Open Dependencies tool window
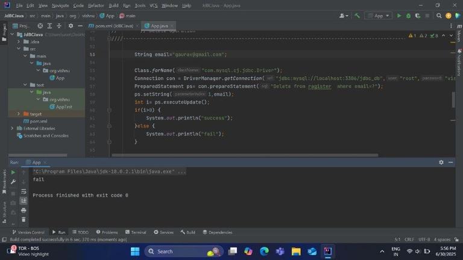The image size is (463, 260). click(x=218, y=232)
